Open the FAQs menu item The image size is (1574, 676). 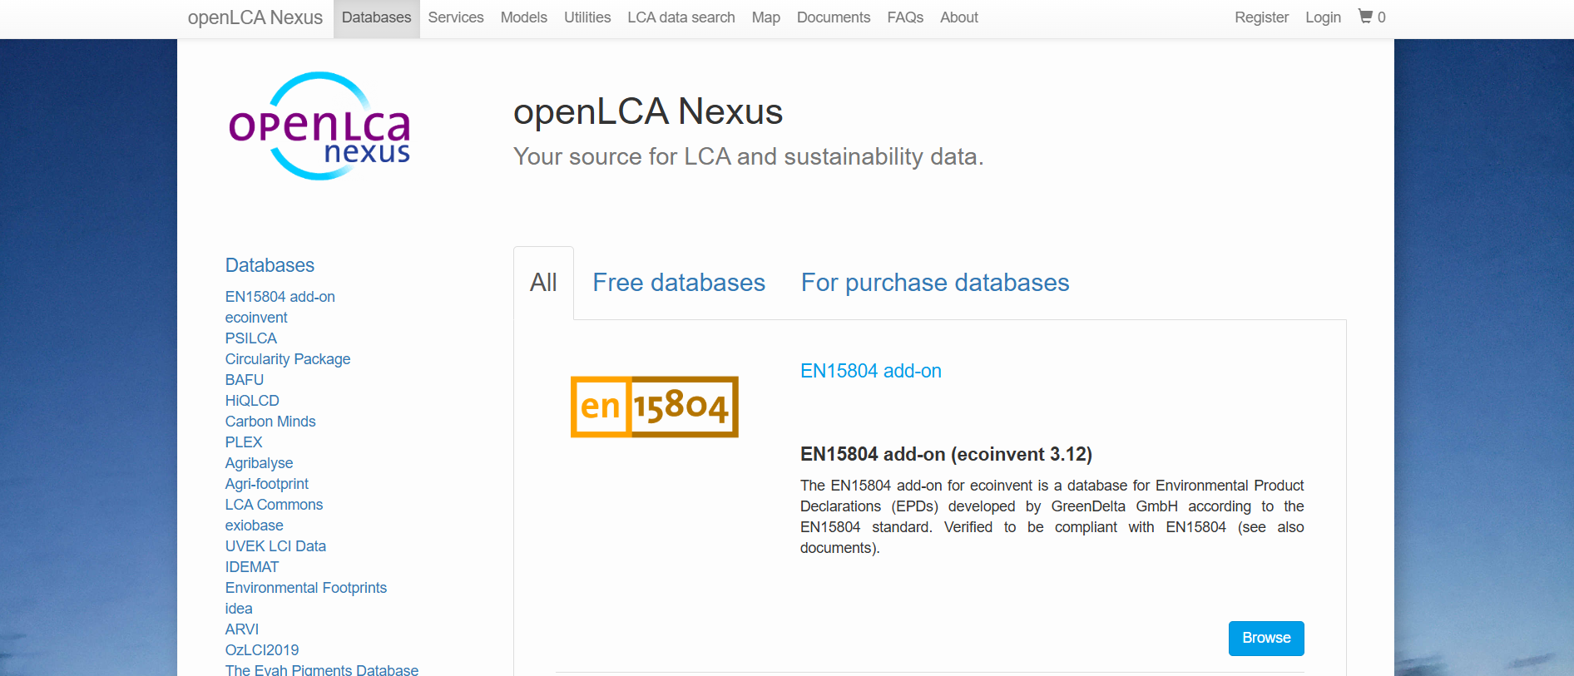905,17
